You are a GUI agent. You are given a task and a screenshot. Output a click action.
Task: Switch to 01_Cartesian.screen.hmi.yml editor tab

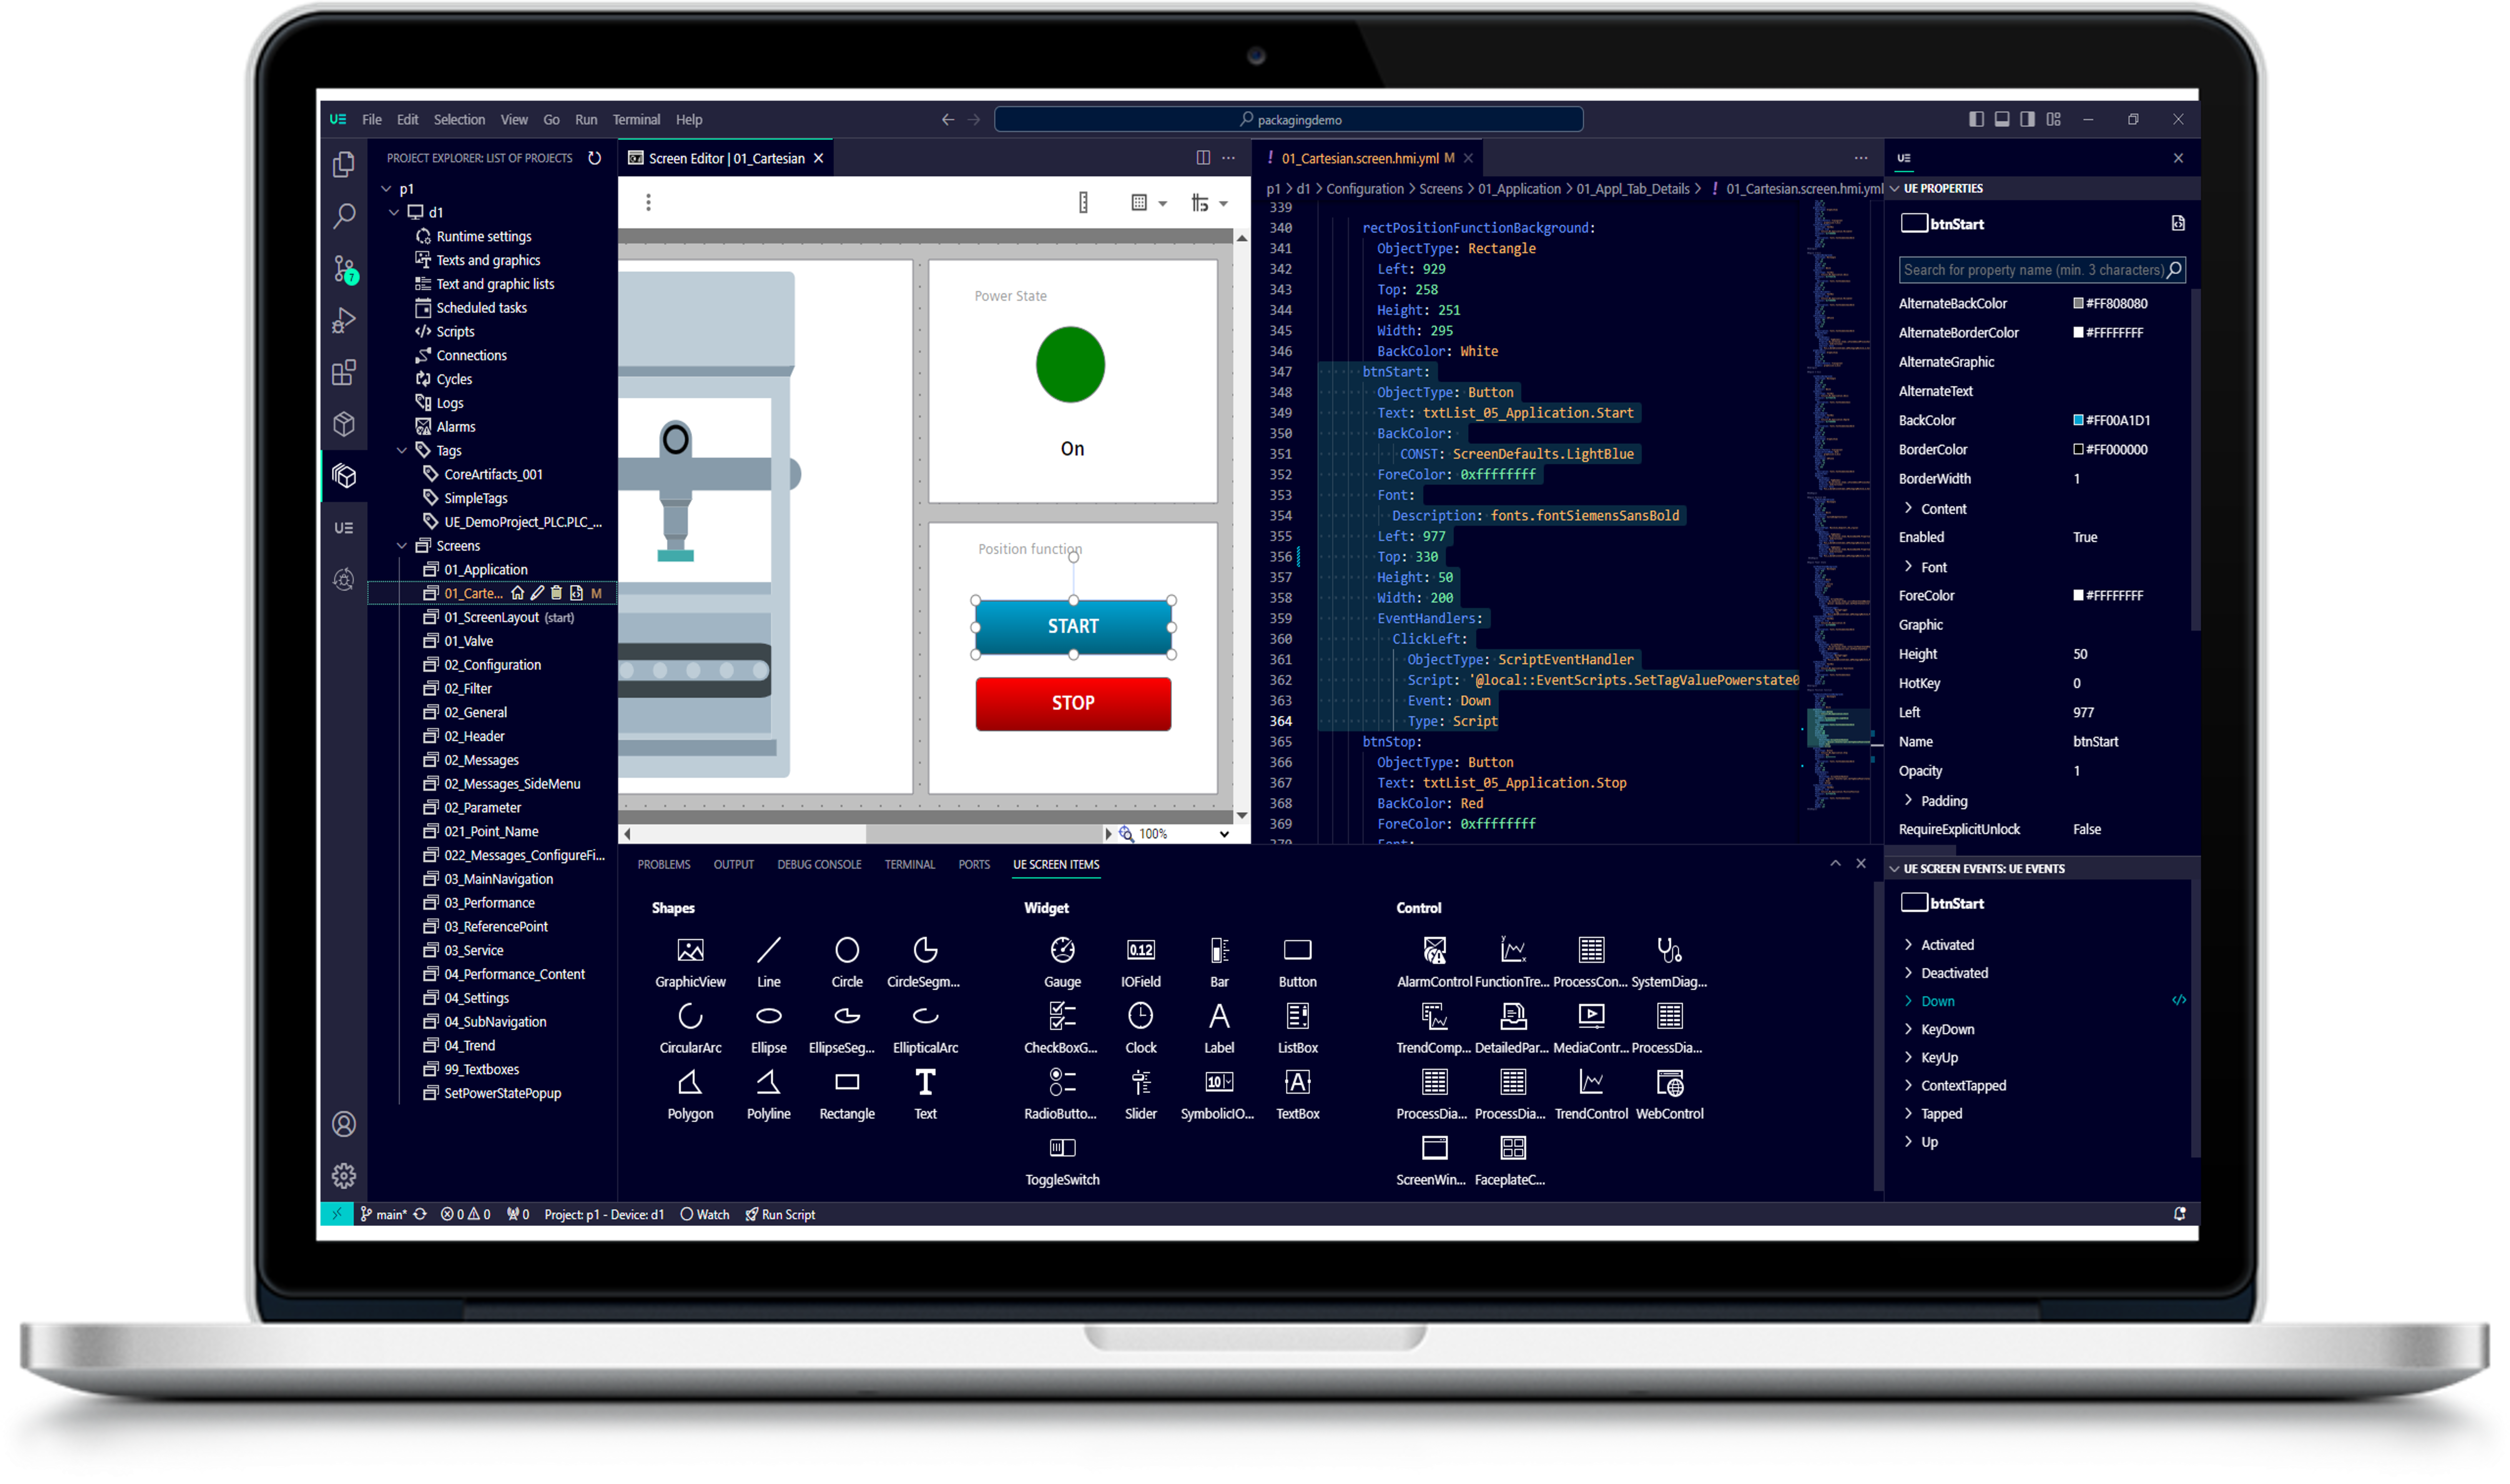(1367, 158)
